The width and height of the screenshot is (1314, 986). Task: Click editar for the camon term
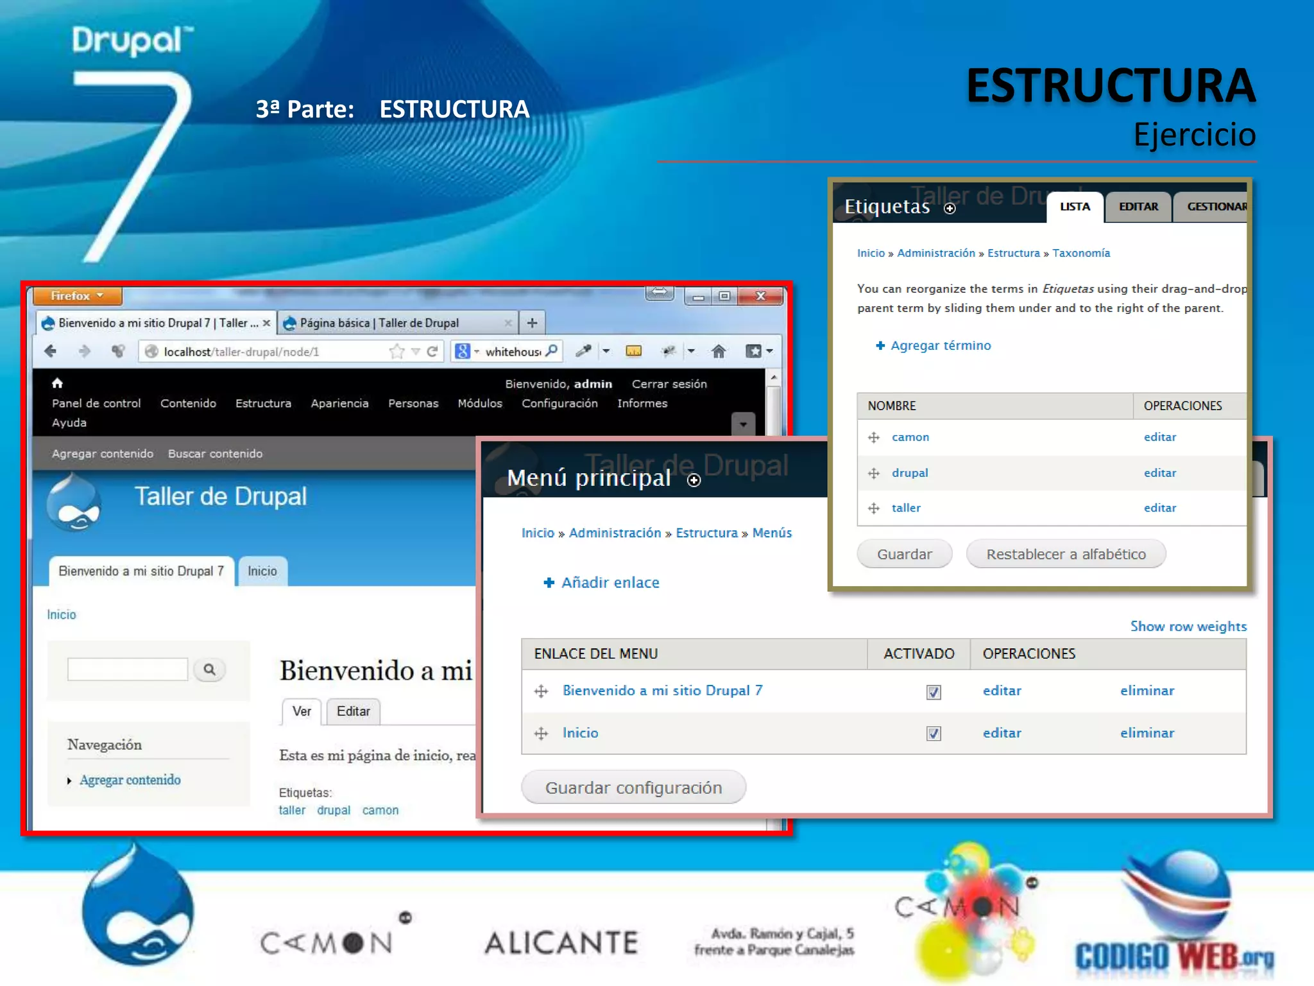point(1160,437)
